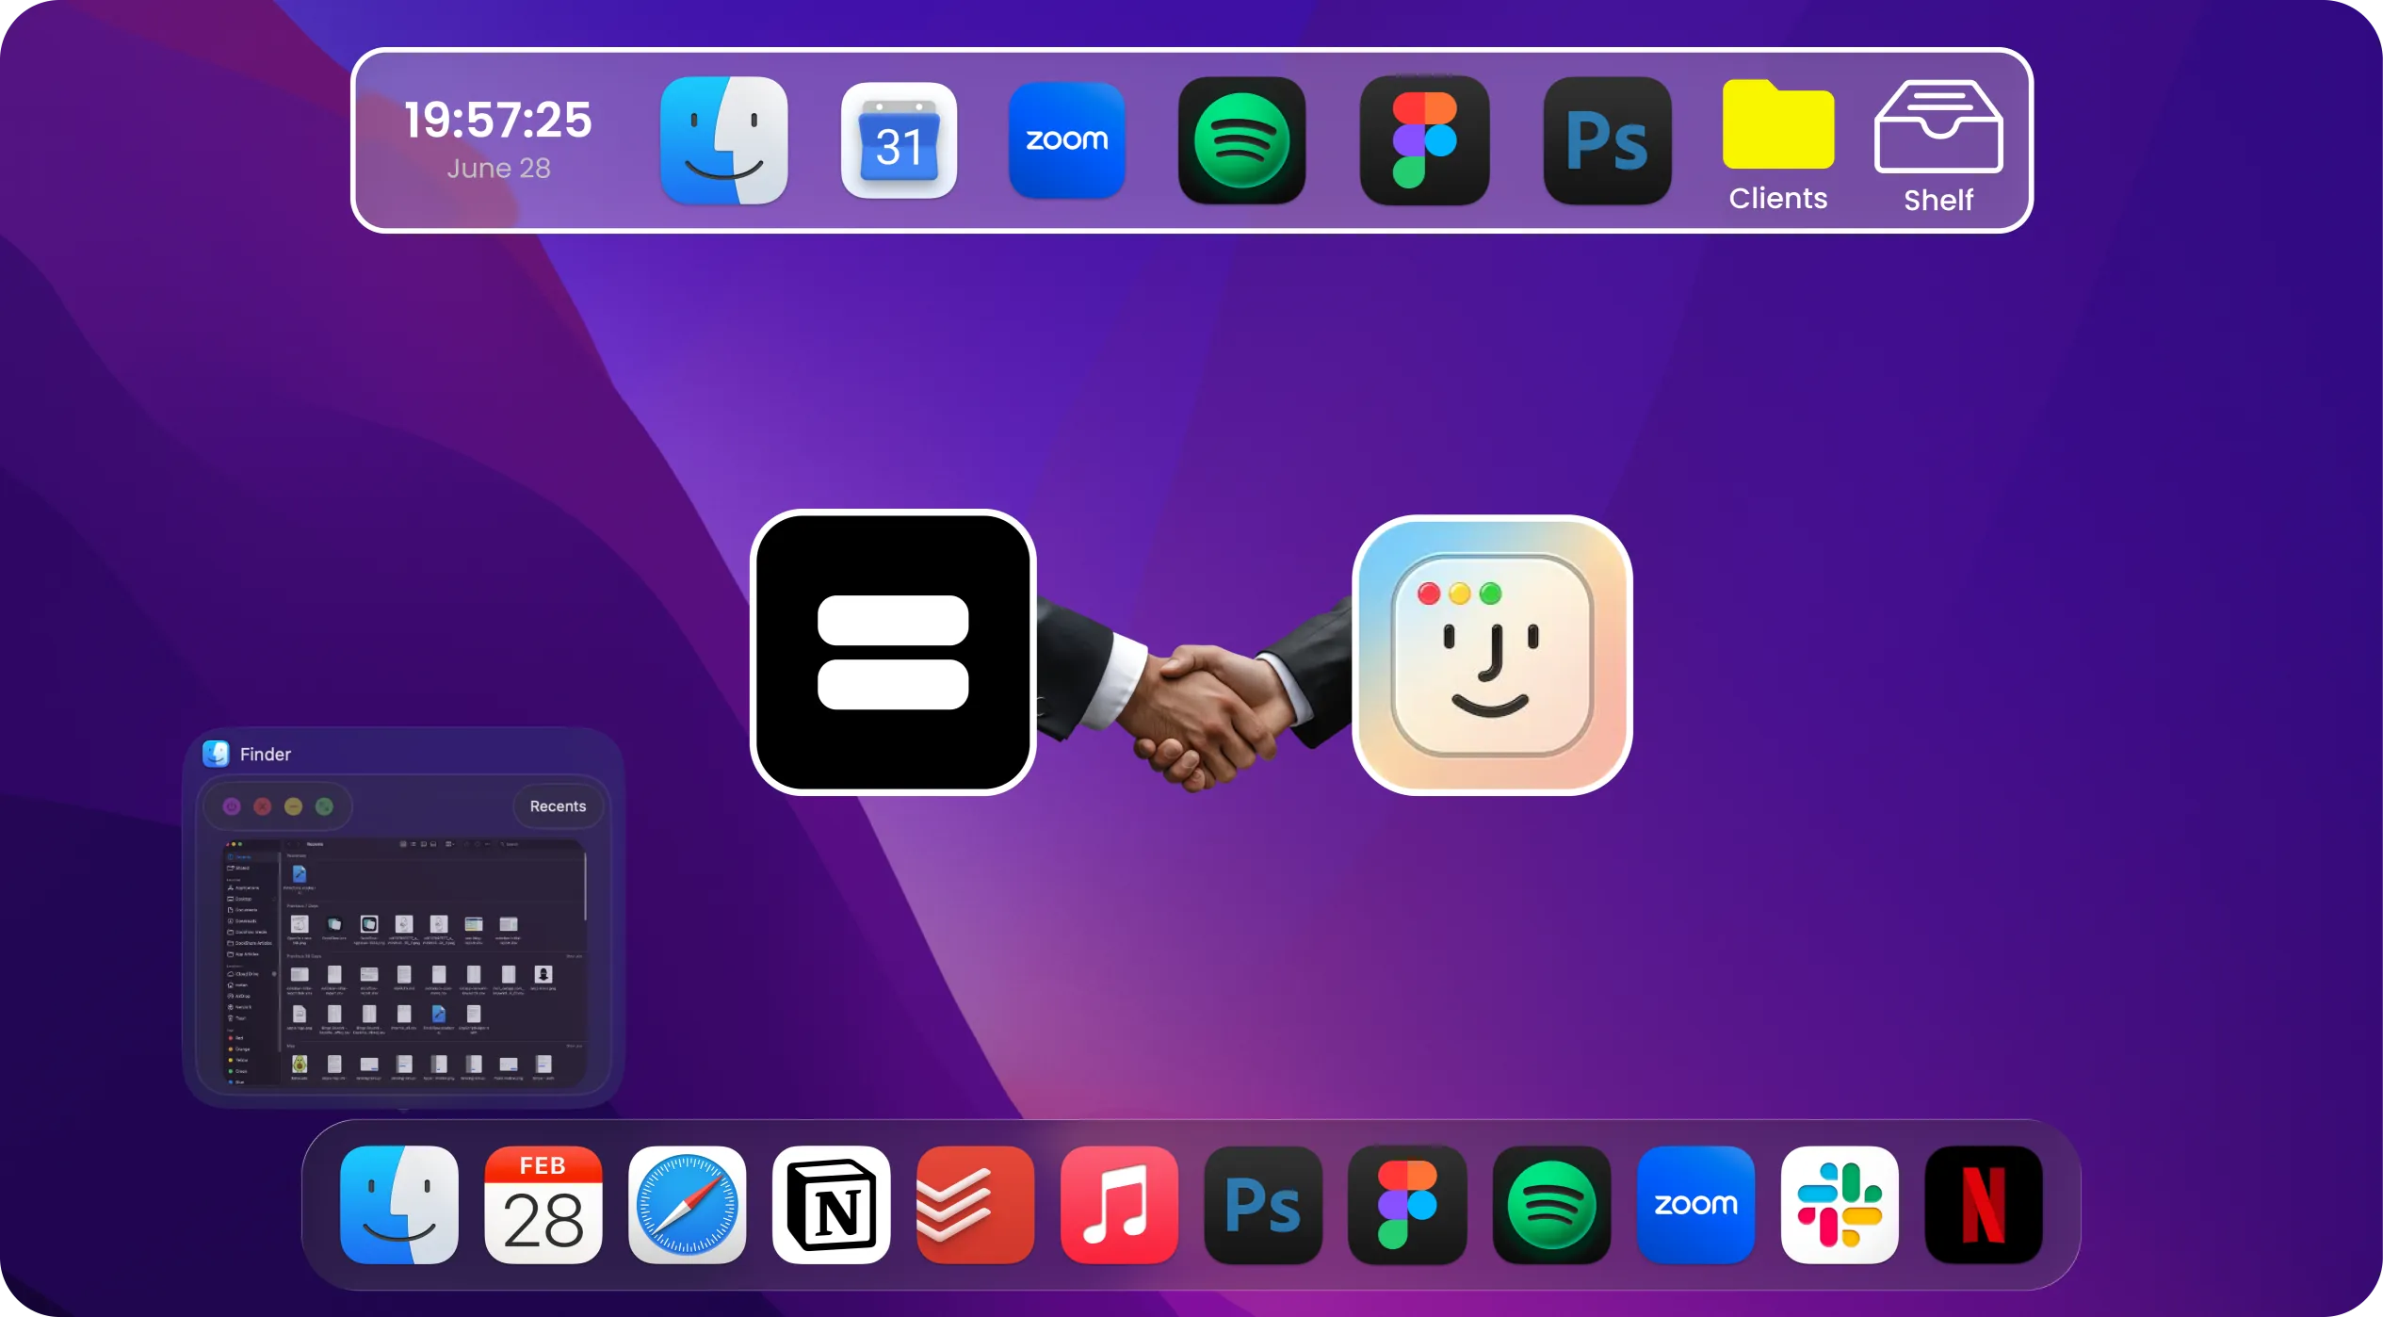Open Slack from the Dock
Image resolution: width=2383 pixels, height=1317 pixels.
click(x=1840, y=1204)
